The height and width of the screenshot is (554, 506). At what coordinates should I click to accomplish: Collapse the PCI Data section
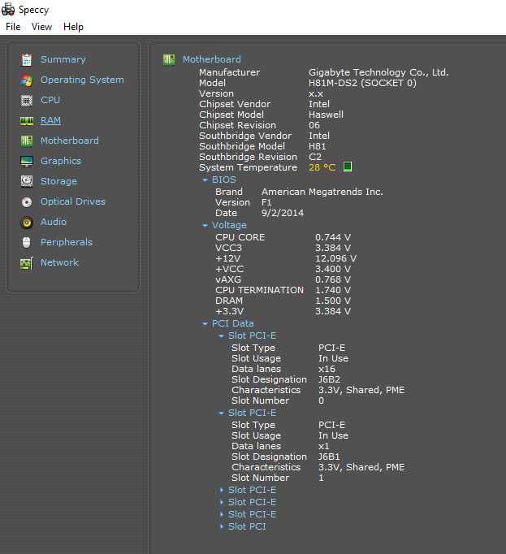point(205,323)
